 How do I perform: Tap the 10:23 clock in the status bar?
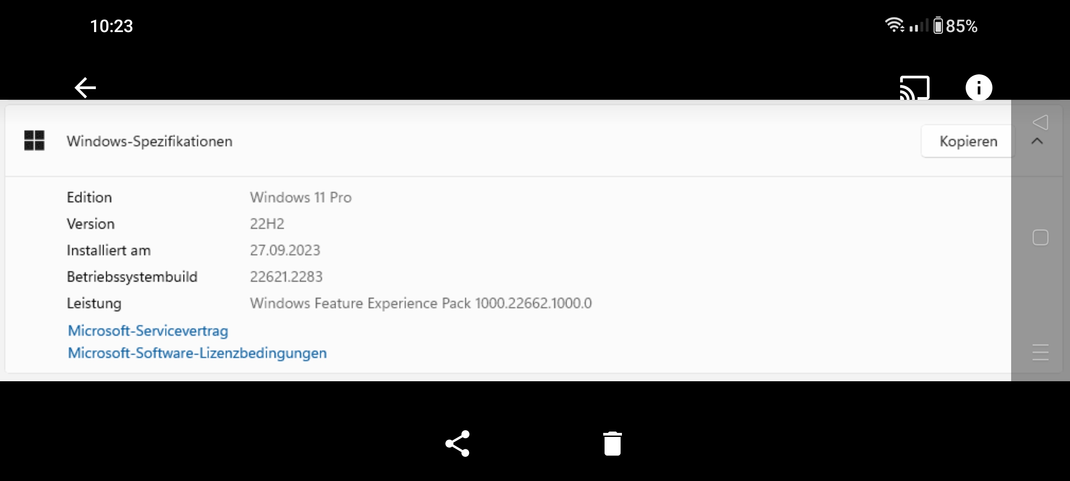(x=111, y=26)
